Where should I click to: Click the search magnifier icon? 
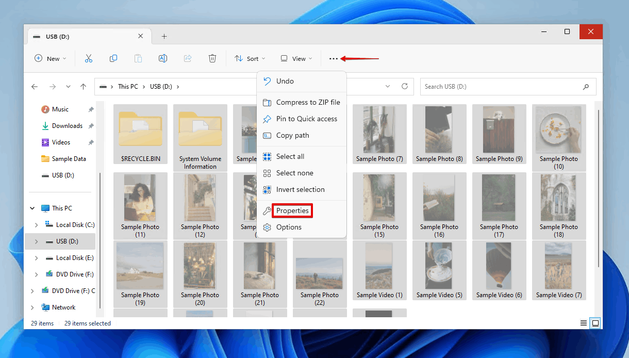(586, 87)
